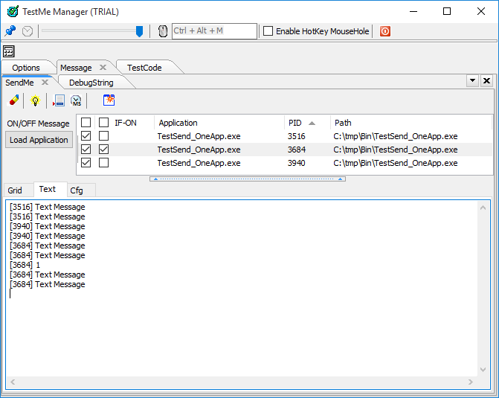
Task: Enable HotKey MouseHole checkbox
Action: 268,31
